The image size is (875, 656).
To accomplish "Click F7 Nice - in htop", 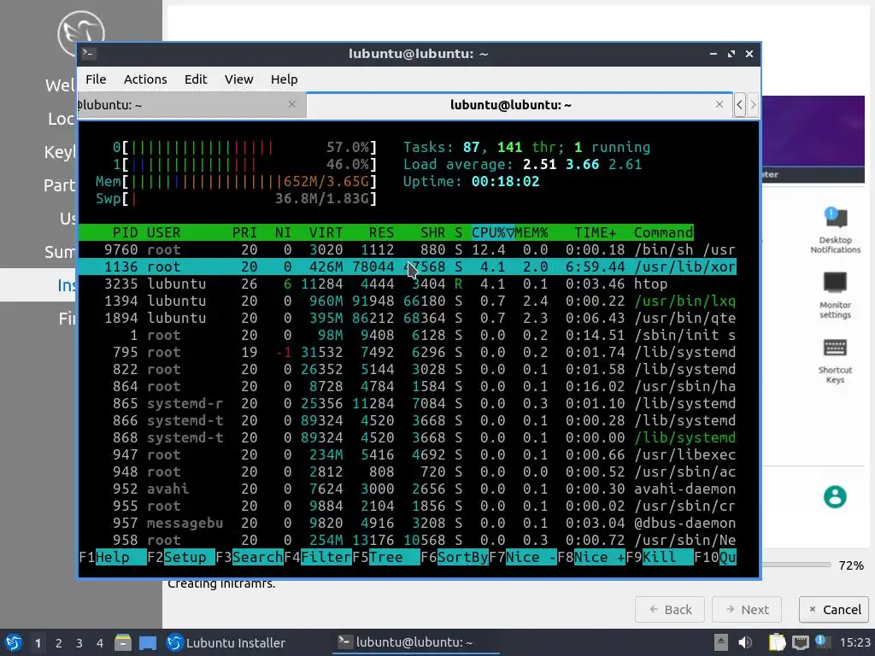I will click(523, 557).
